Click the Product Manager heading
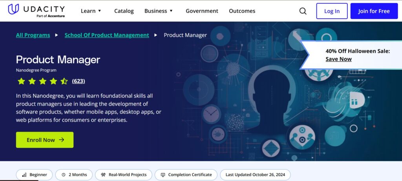The height and width of the screenshot is (181, 402). click(x=58, y=60)
